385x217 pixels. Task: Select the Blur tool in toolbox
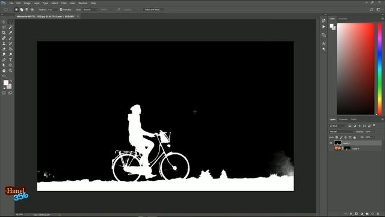pos(4,54)
